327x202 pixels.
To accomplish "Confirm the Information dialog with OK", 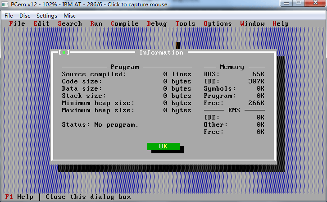I will [x=163, y=146].
